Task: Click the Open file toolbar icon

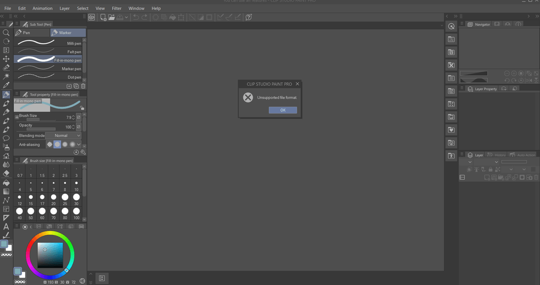Action: [111, 17]
